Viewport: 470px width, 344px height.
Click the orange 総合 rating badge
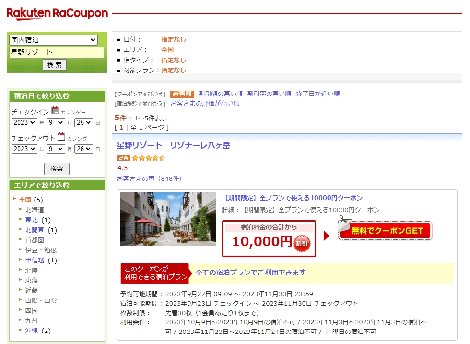pos(123,158)
